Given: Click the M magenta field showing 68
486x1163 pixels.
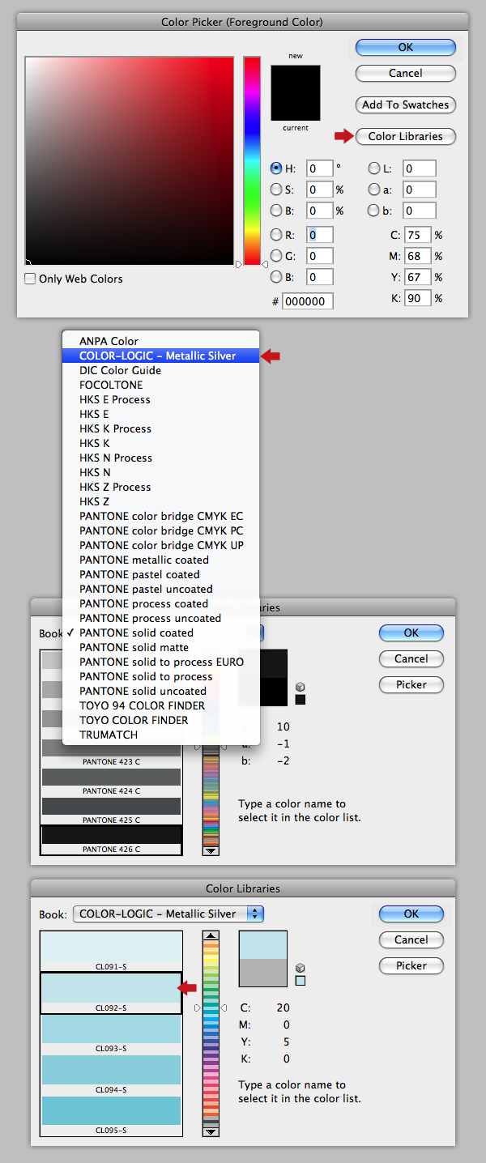Looking at the screenshot, I should [418, 256].
